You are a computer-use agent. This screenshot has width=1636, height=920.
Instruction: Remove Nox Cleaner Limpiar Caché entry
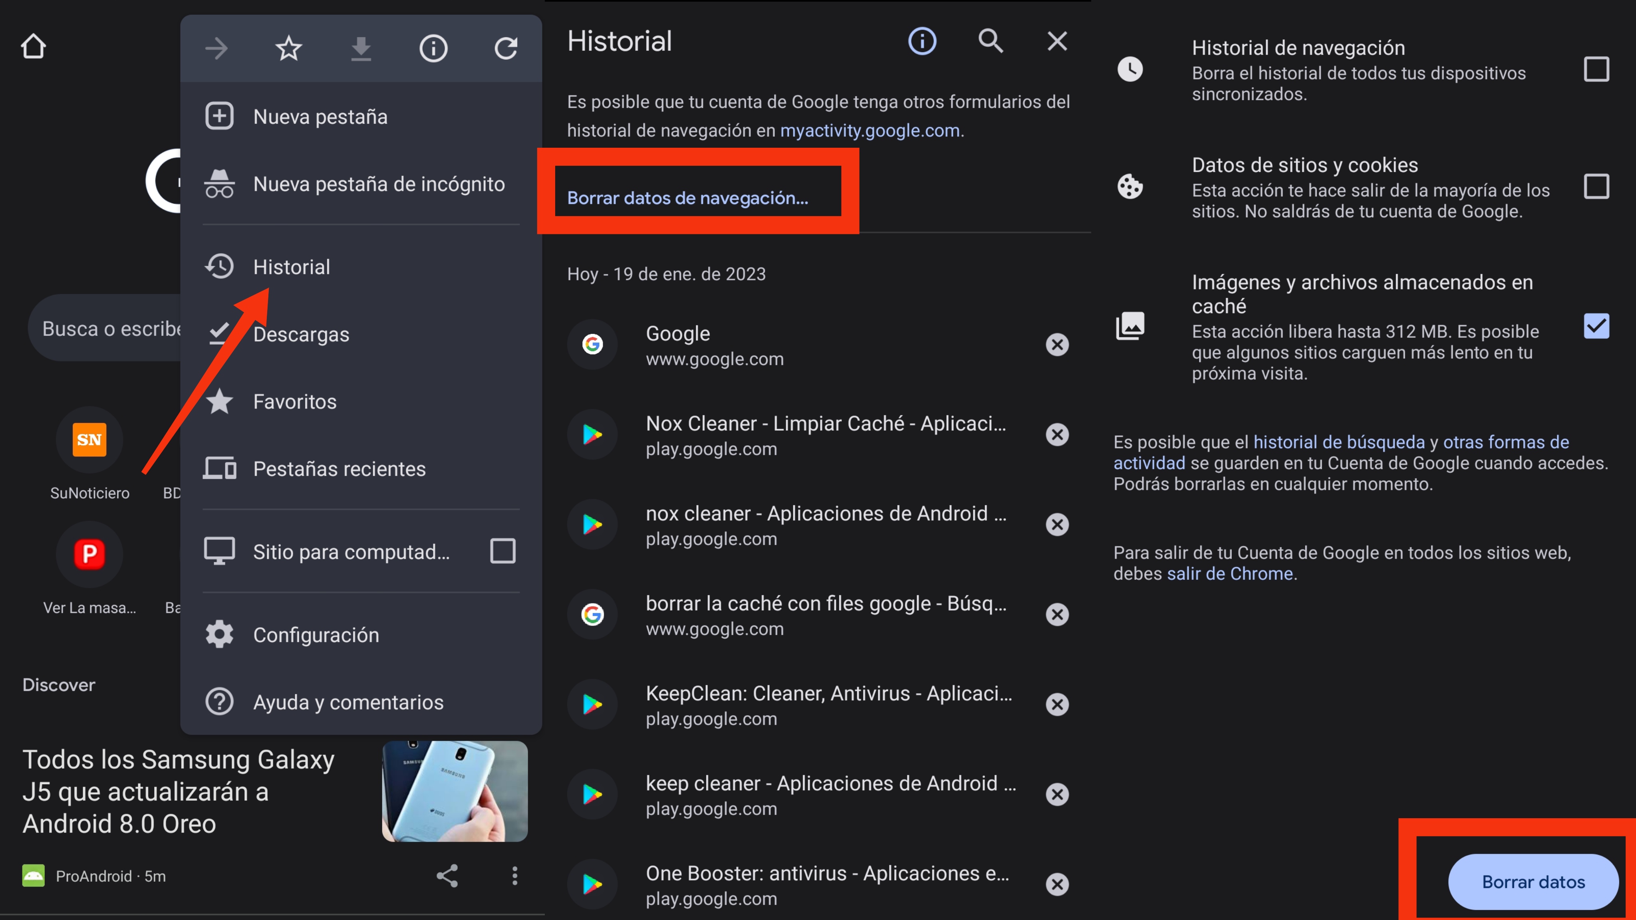click(1057, 435)
